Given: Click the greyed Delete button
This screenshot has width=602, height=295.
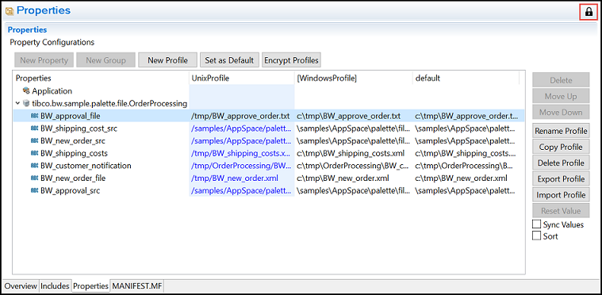Looking at the screenshot, I should click(561, 80).
